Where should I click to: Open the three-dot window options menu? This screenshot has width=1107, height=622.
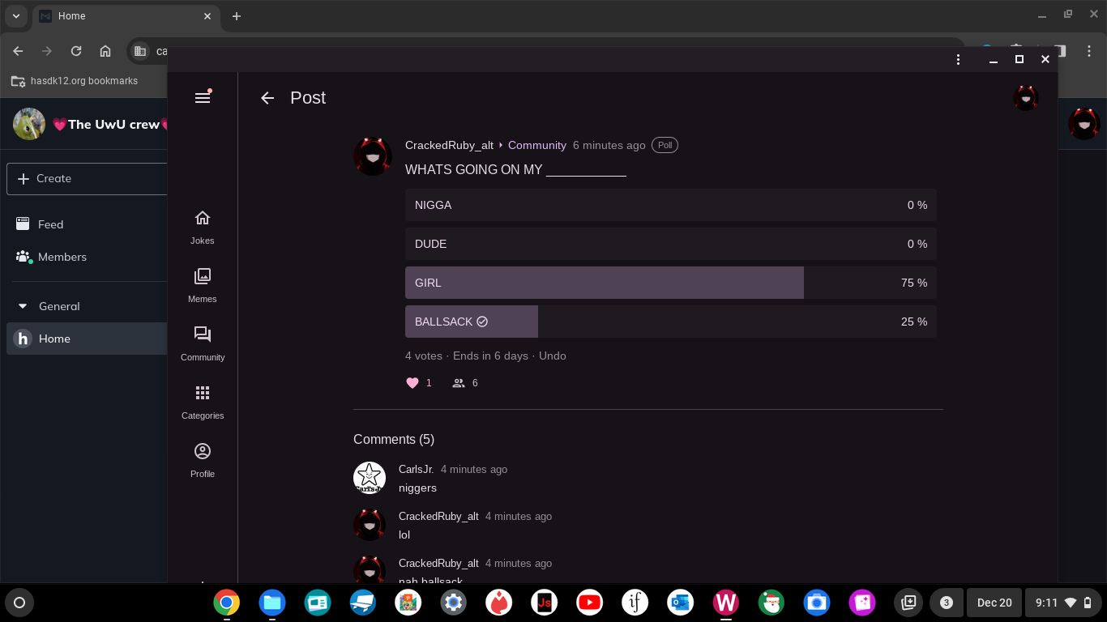click(x=958, y=59)
